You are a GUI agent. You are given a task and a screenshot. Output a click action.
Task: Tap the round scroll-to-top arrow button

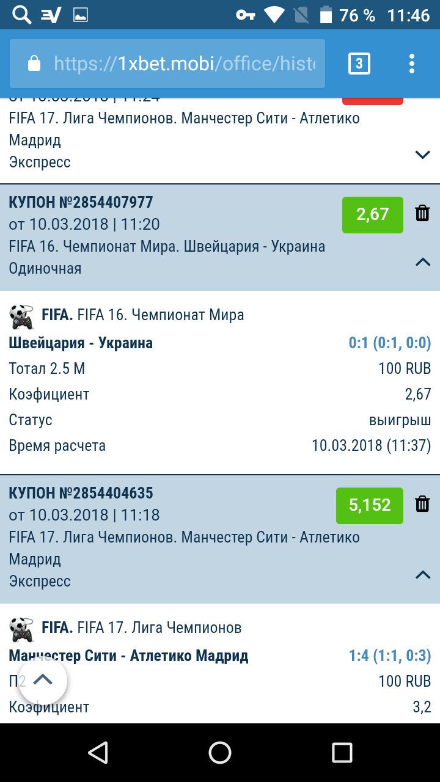pos(43,679)
